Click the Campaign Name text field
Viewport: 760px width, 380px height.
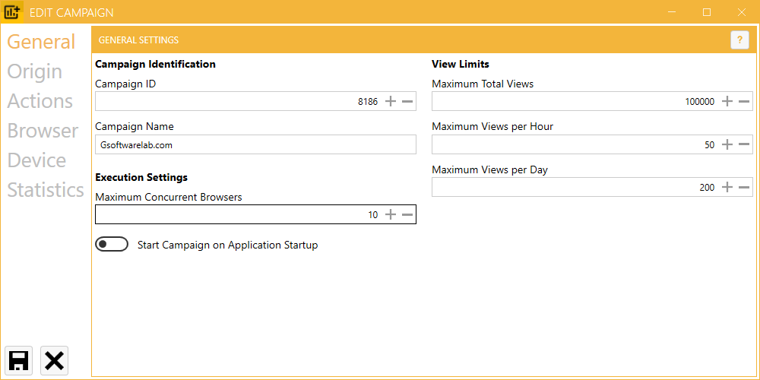255,144
